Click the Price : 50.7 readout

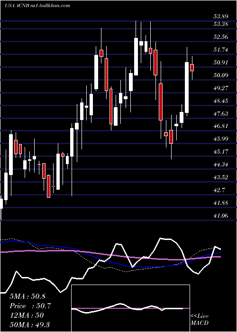[x=30, y=306]
